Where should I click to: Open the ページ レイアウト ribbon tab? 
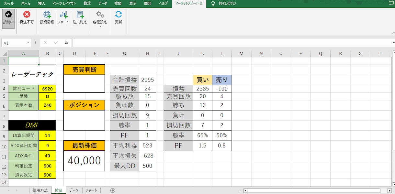(64, 4)
